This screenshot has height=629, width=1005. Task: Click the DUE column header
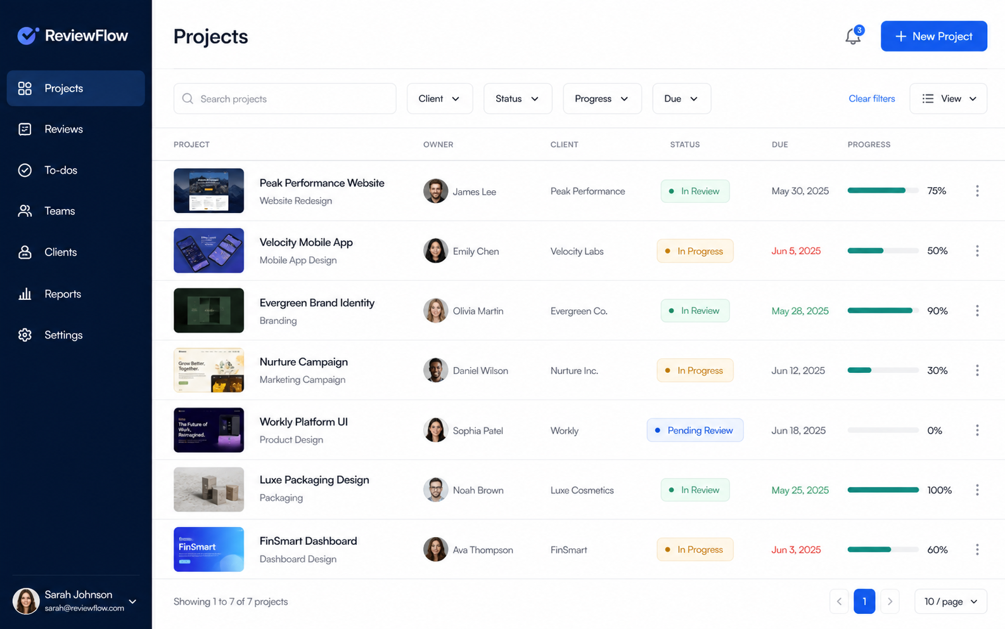click(x=779, y=145)
